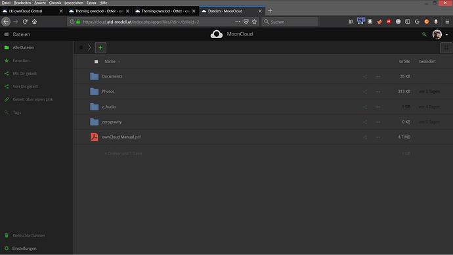Open the Lesezeichen menu

(74, 3)
